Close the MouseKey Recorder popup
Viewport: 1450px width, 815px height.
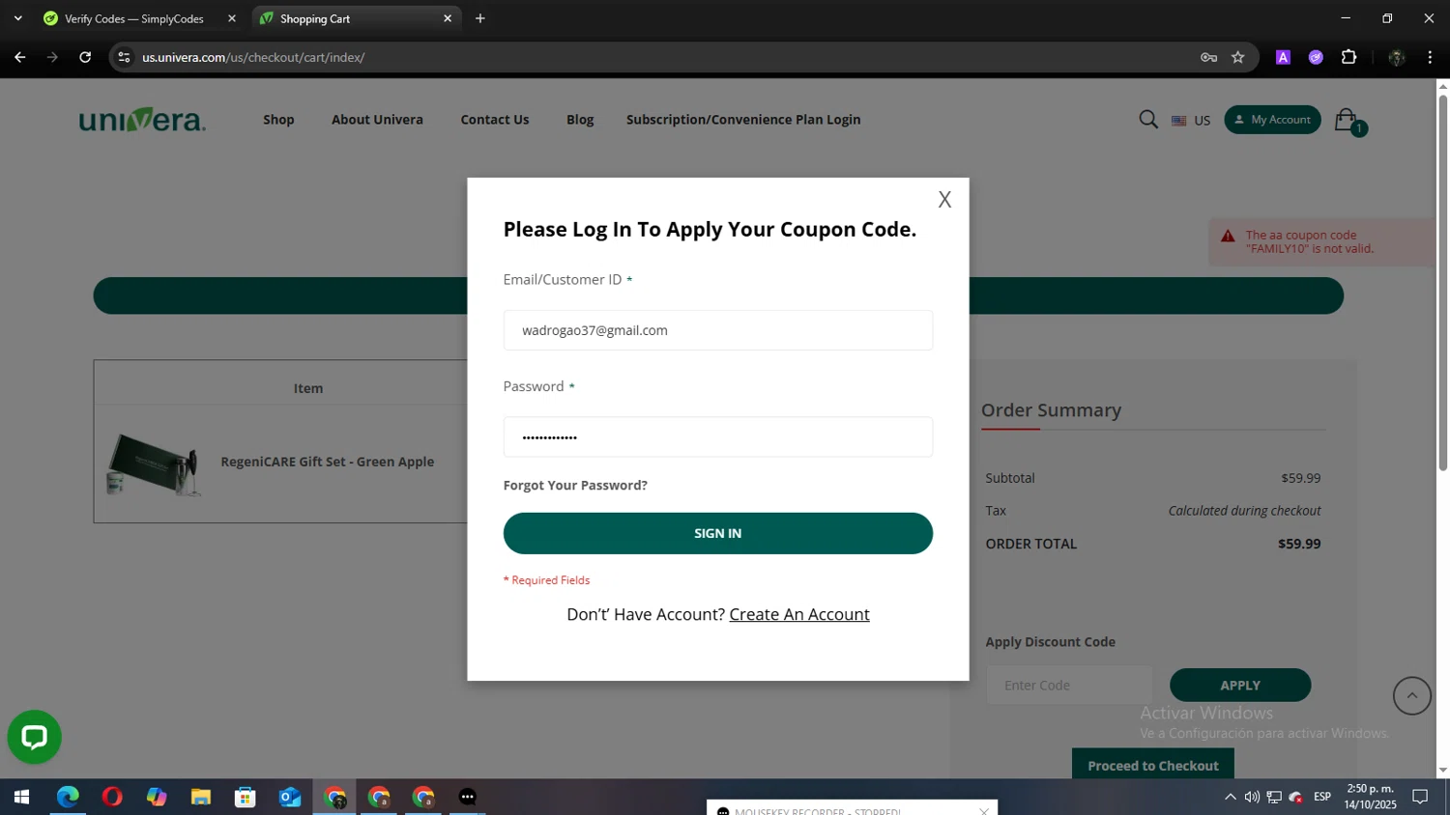coord(984,811)
